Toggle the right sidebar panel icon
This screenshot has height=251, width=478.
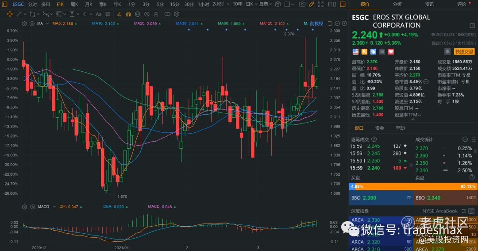343,4
